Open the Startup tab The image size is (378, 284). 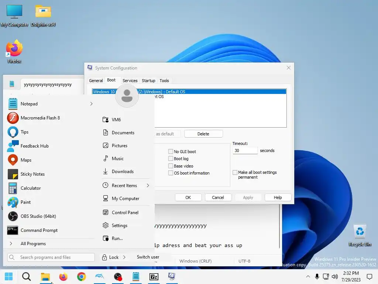click(148, 81)
